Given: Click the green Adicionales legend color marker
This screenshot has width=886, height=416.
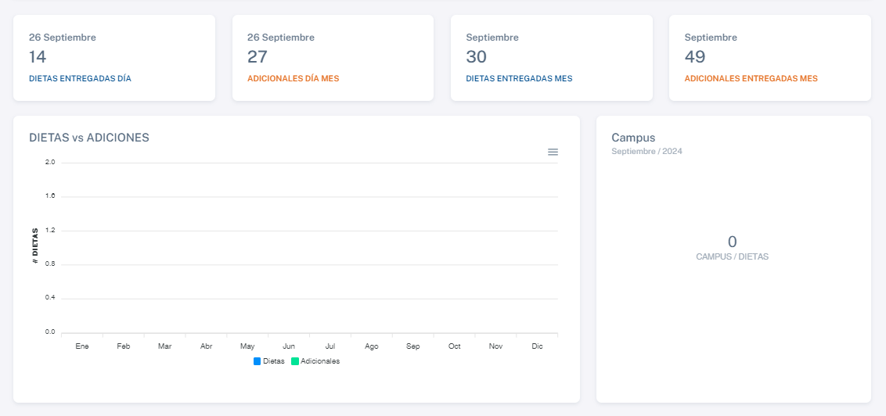Looking at the screenshot, I should coord(295,361).
